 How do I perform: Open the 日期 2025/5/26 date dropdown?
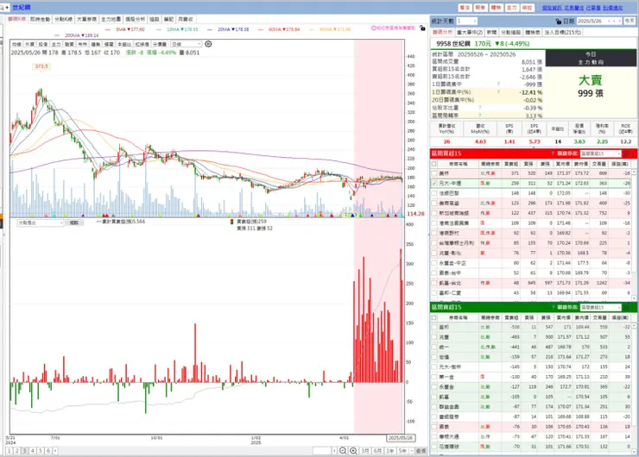pyautogui.click(x=599, y=22)
